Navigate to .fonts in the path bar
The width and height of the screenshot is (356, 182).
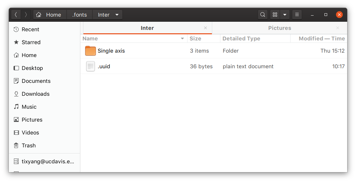coord(79,15)
